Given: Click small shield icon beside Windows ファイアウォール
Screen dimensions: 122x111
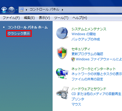Looking at the screenshot, I should 73,59.
